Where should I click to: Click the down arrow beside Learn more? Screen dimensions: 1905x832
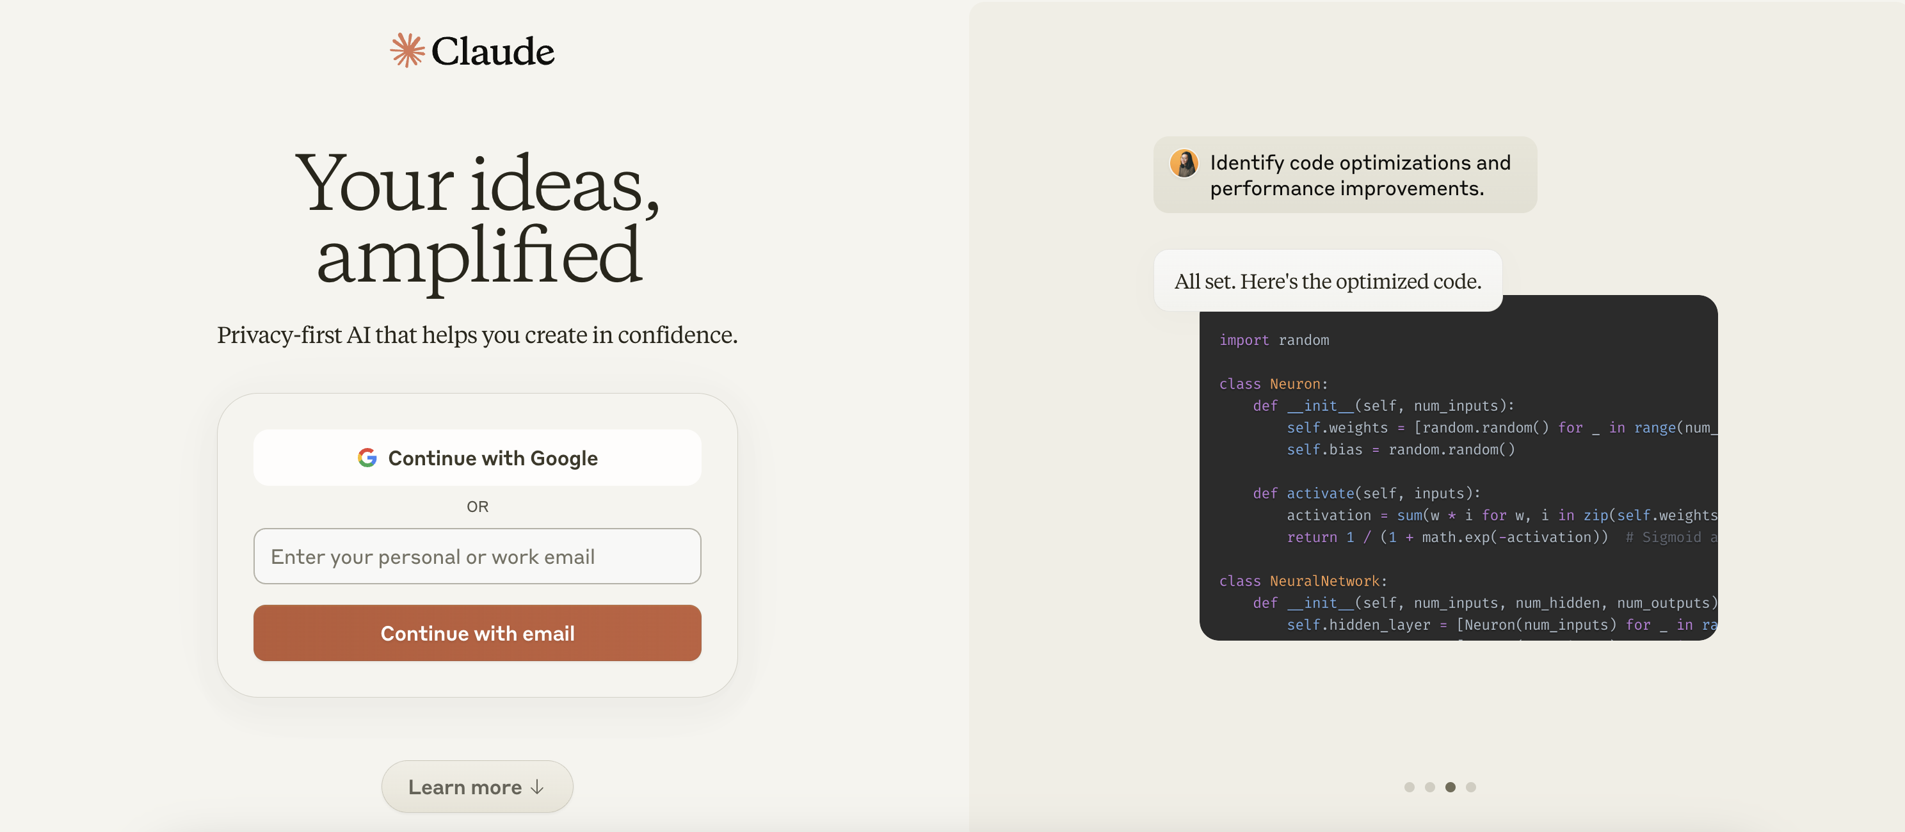538,787
